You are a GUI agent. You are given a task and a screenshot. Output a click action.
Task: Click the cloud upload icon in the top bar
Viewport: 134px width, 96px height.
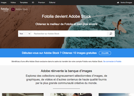coord(118,3)
